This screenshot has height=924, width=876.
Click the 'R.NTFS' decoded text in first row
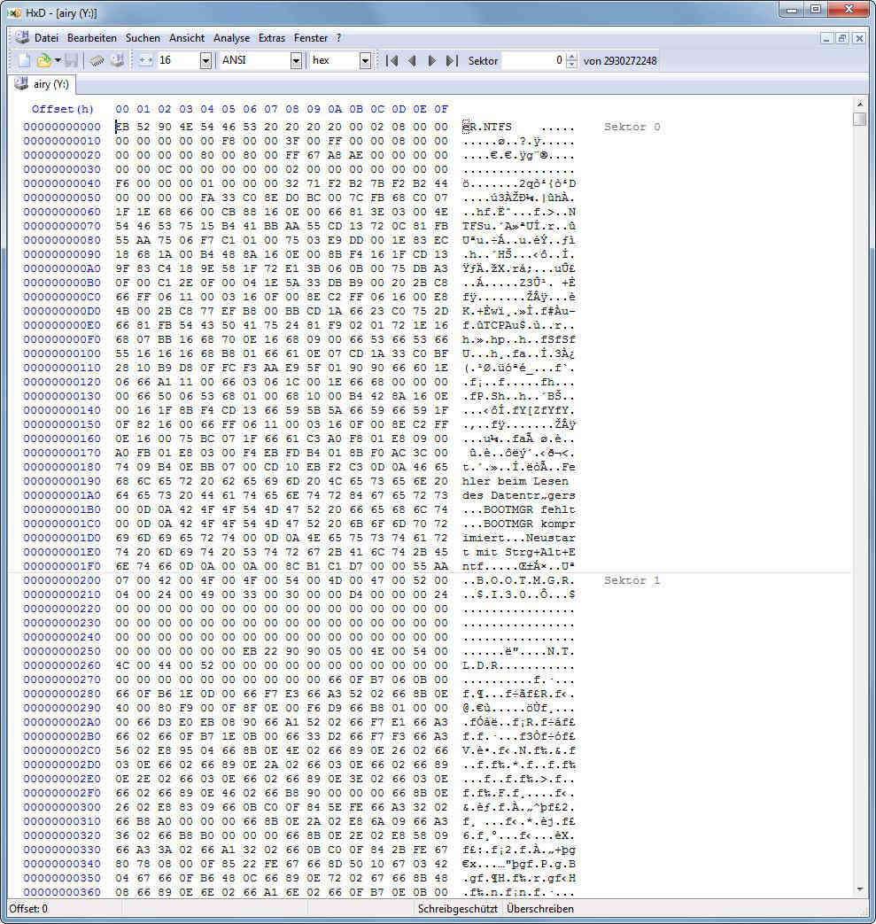(490, 127)
